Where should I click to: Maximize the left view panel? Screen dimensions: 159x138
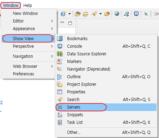click(70, 23)
